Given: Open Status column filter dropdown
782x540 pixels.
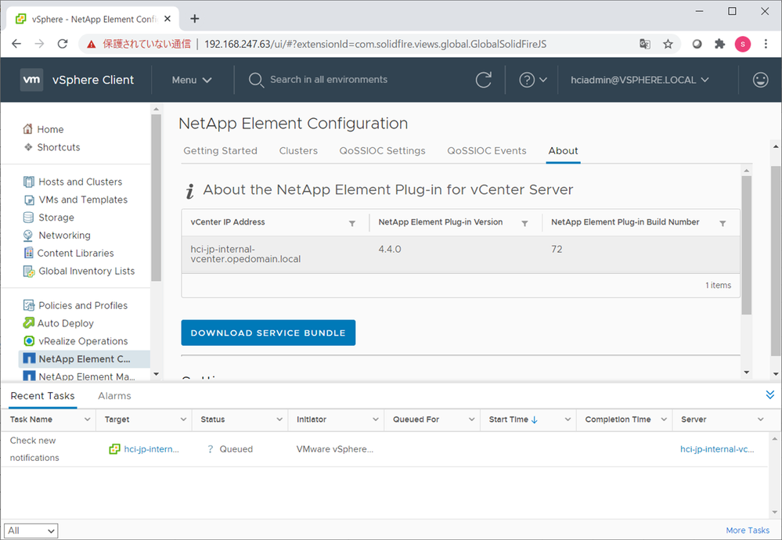Looking at the screenshot, I should pyautogui.click(x=279, y=420).
